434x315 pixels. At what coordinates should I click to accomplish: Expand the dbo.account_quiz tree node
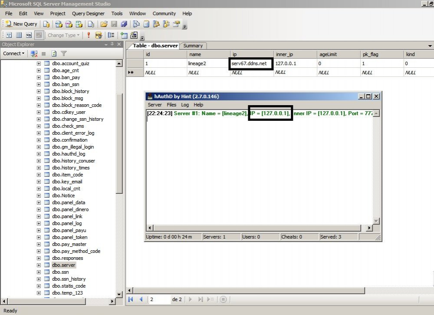tap(39, 63)
